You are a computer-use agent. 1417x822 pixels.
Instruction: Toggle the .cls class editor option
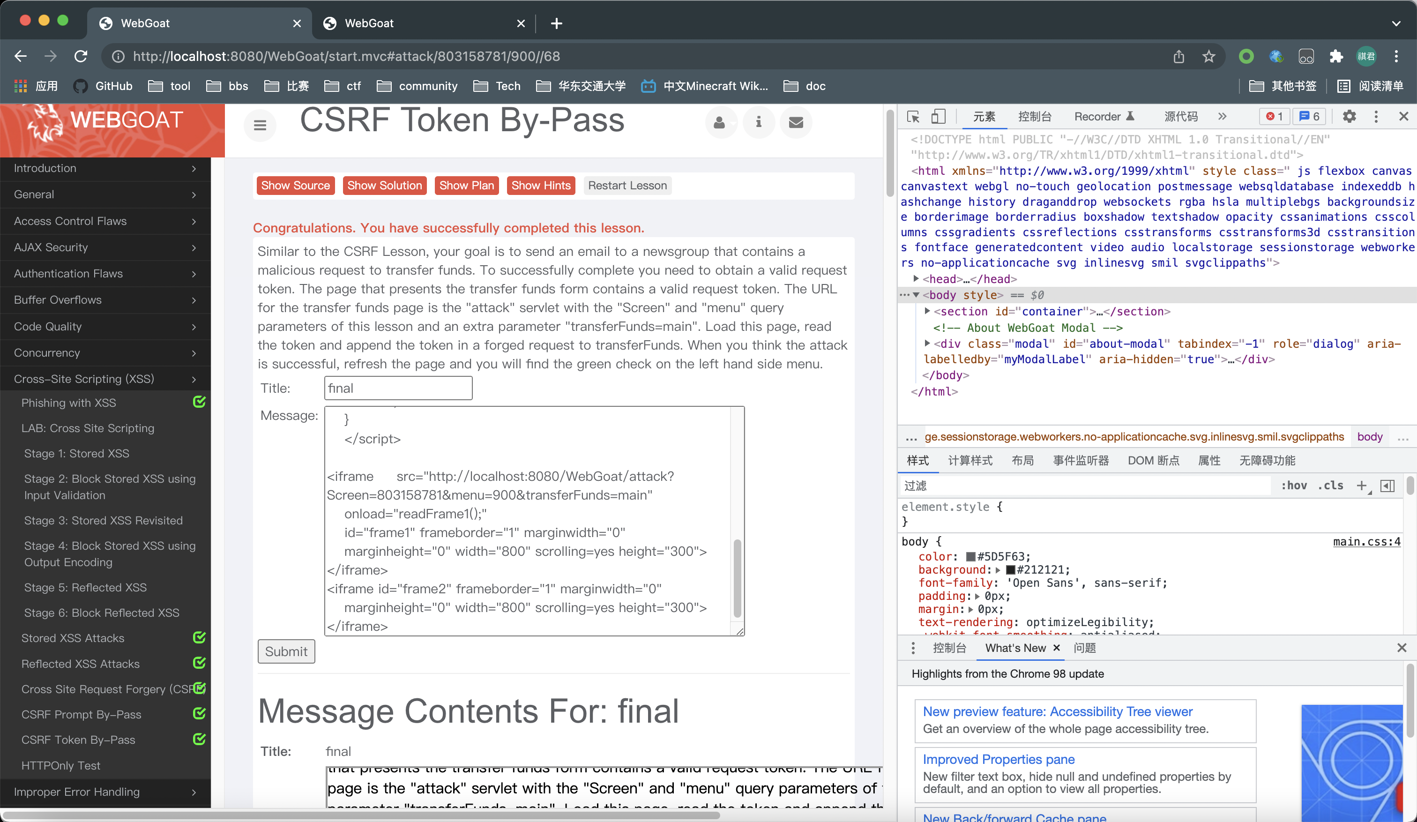(1330, 485)
